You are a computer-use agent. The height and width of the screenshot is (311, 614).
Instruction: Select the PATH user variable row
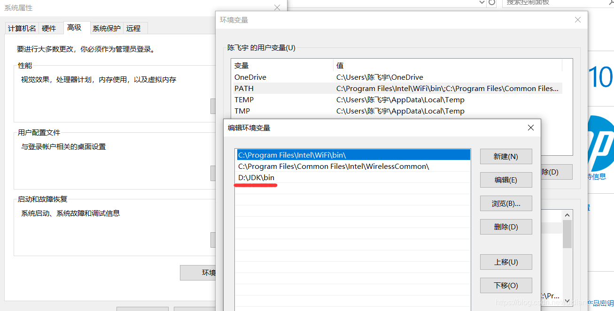[x=396, y=88]
